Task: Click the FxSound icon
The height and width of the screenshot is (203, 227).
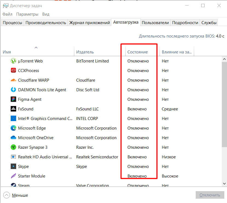Action: point(13,109)
